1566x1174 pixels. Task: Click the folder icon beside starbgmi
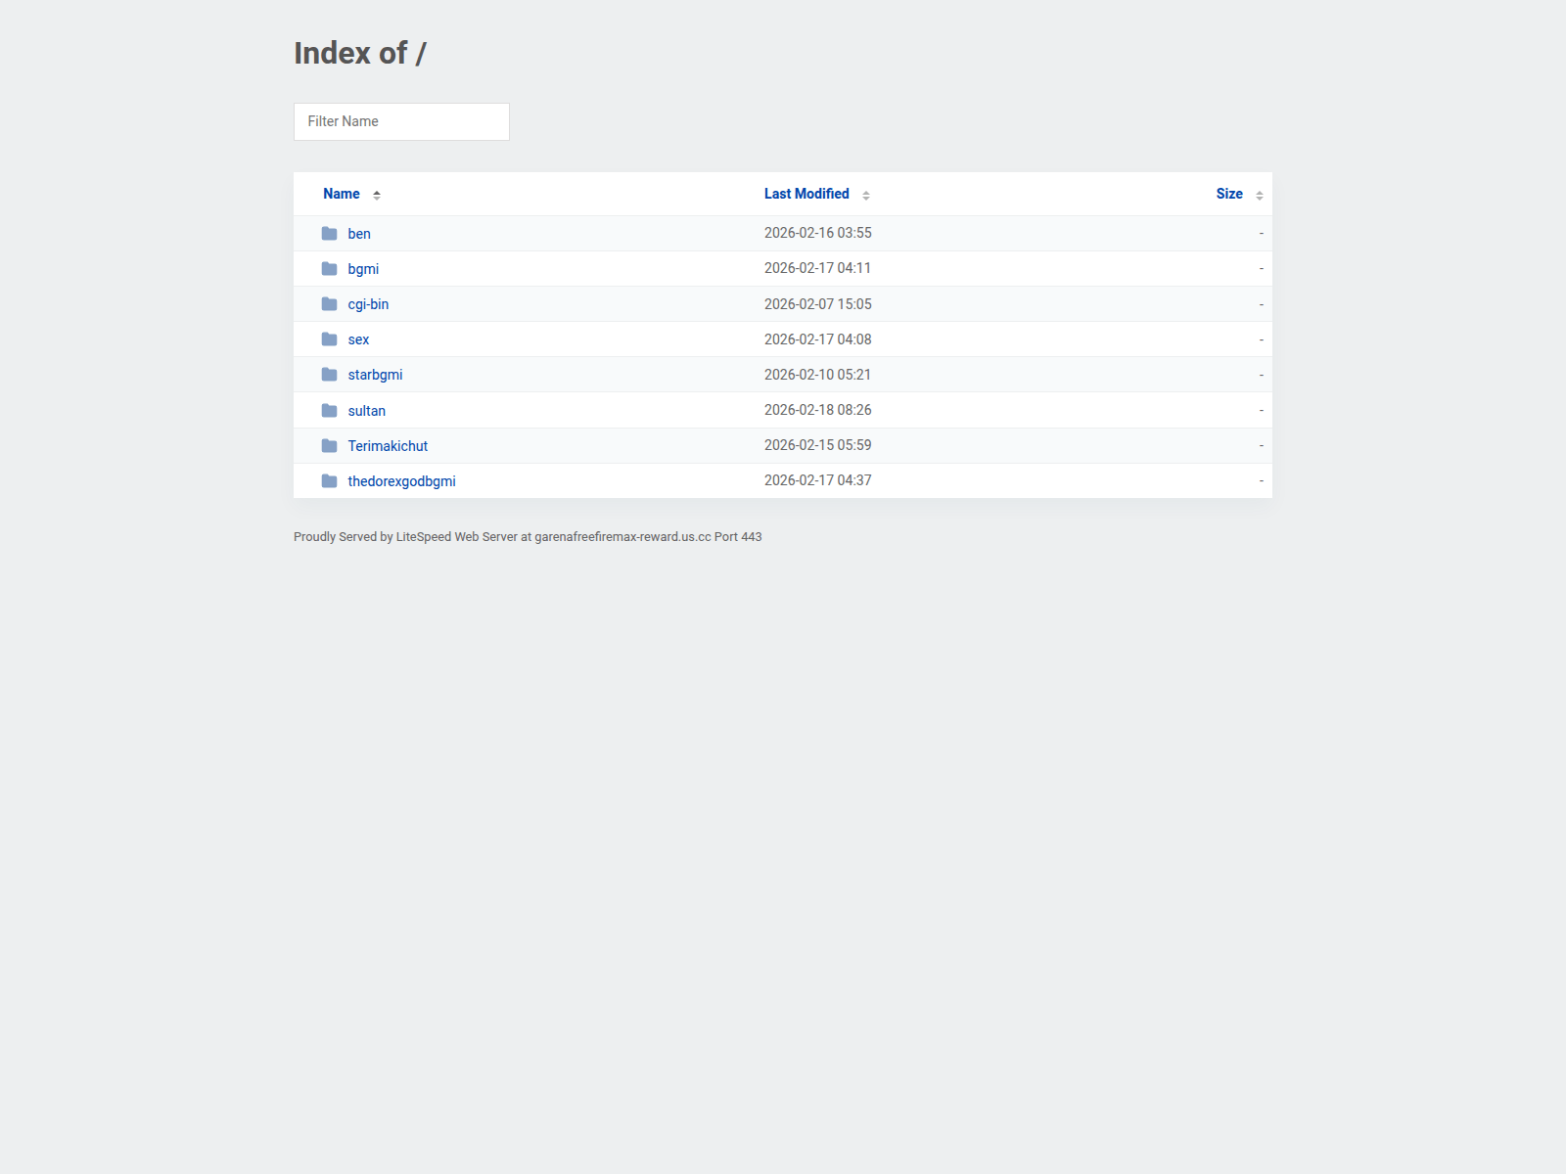[x=330, y=375]
